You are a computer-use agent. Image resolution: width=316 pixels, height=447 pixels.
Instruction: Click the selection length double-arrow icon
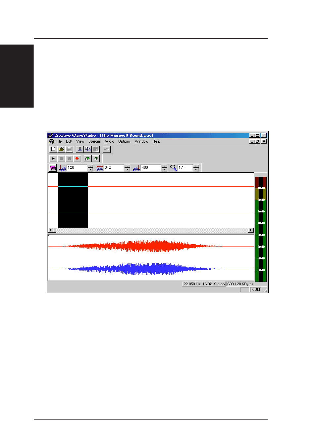100,168
